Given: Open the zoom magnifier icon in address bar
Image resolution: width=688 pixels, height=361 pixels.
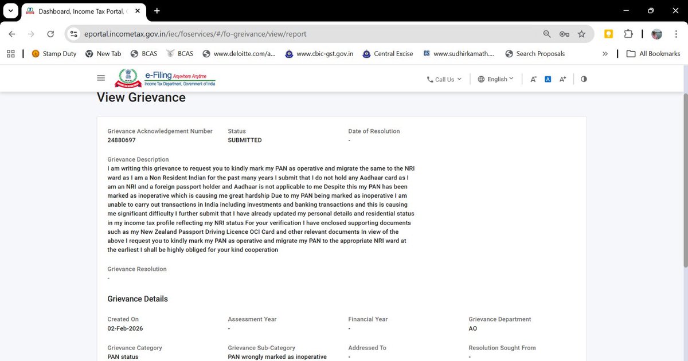Looking at the screenshot, I should tap(547, 34).
